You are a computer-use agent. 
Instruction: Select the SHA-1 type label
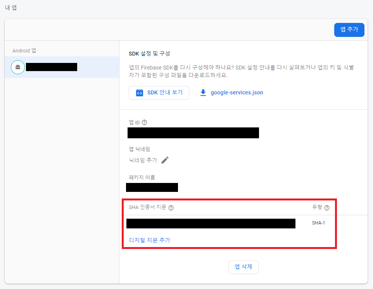pyautogui.click(x=318, y=223)
